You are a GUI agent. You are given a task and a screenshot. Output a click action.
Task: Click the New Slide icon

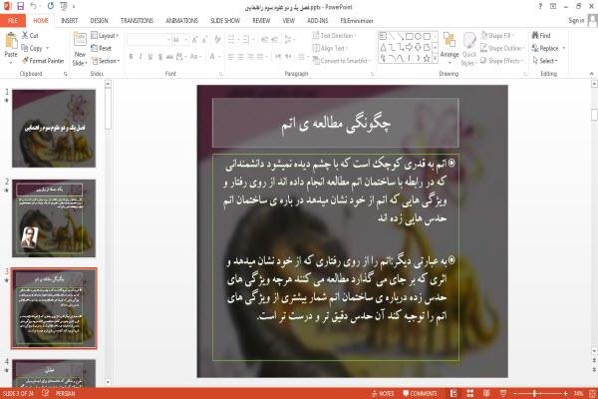coord(80,41)
